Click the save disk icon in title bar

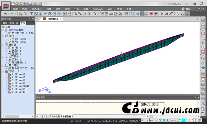[x=26, y=3]
